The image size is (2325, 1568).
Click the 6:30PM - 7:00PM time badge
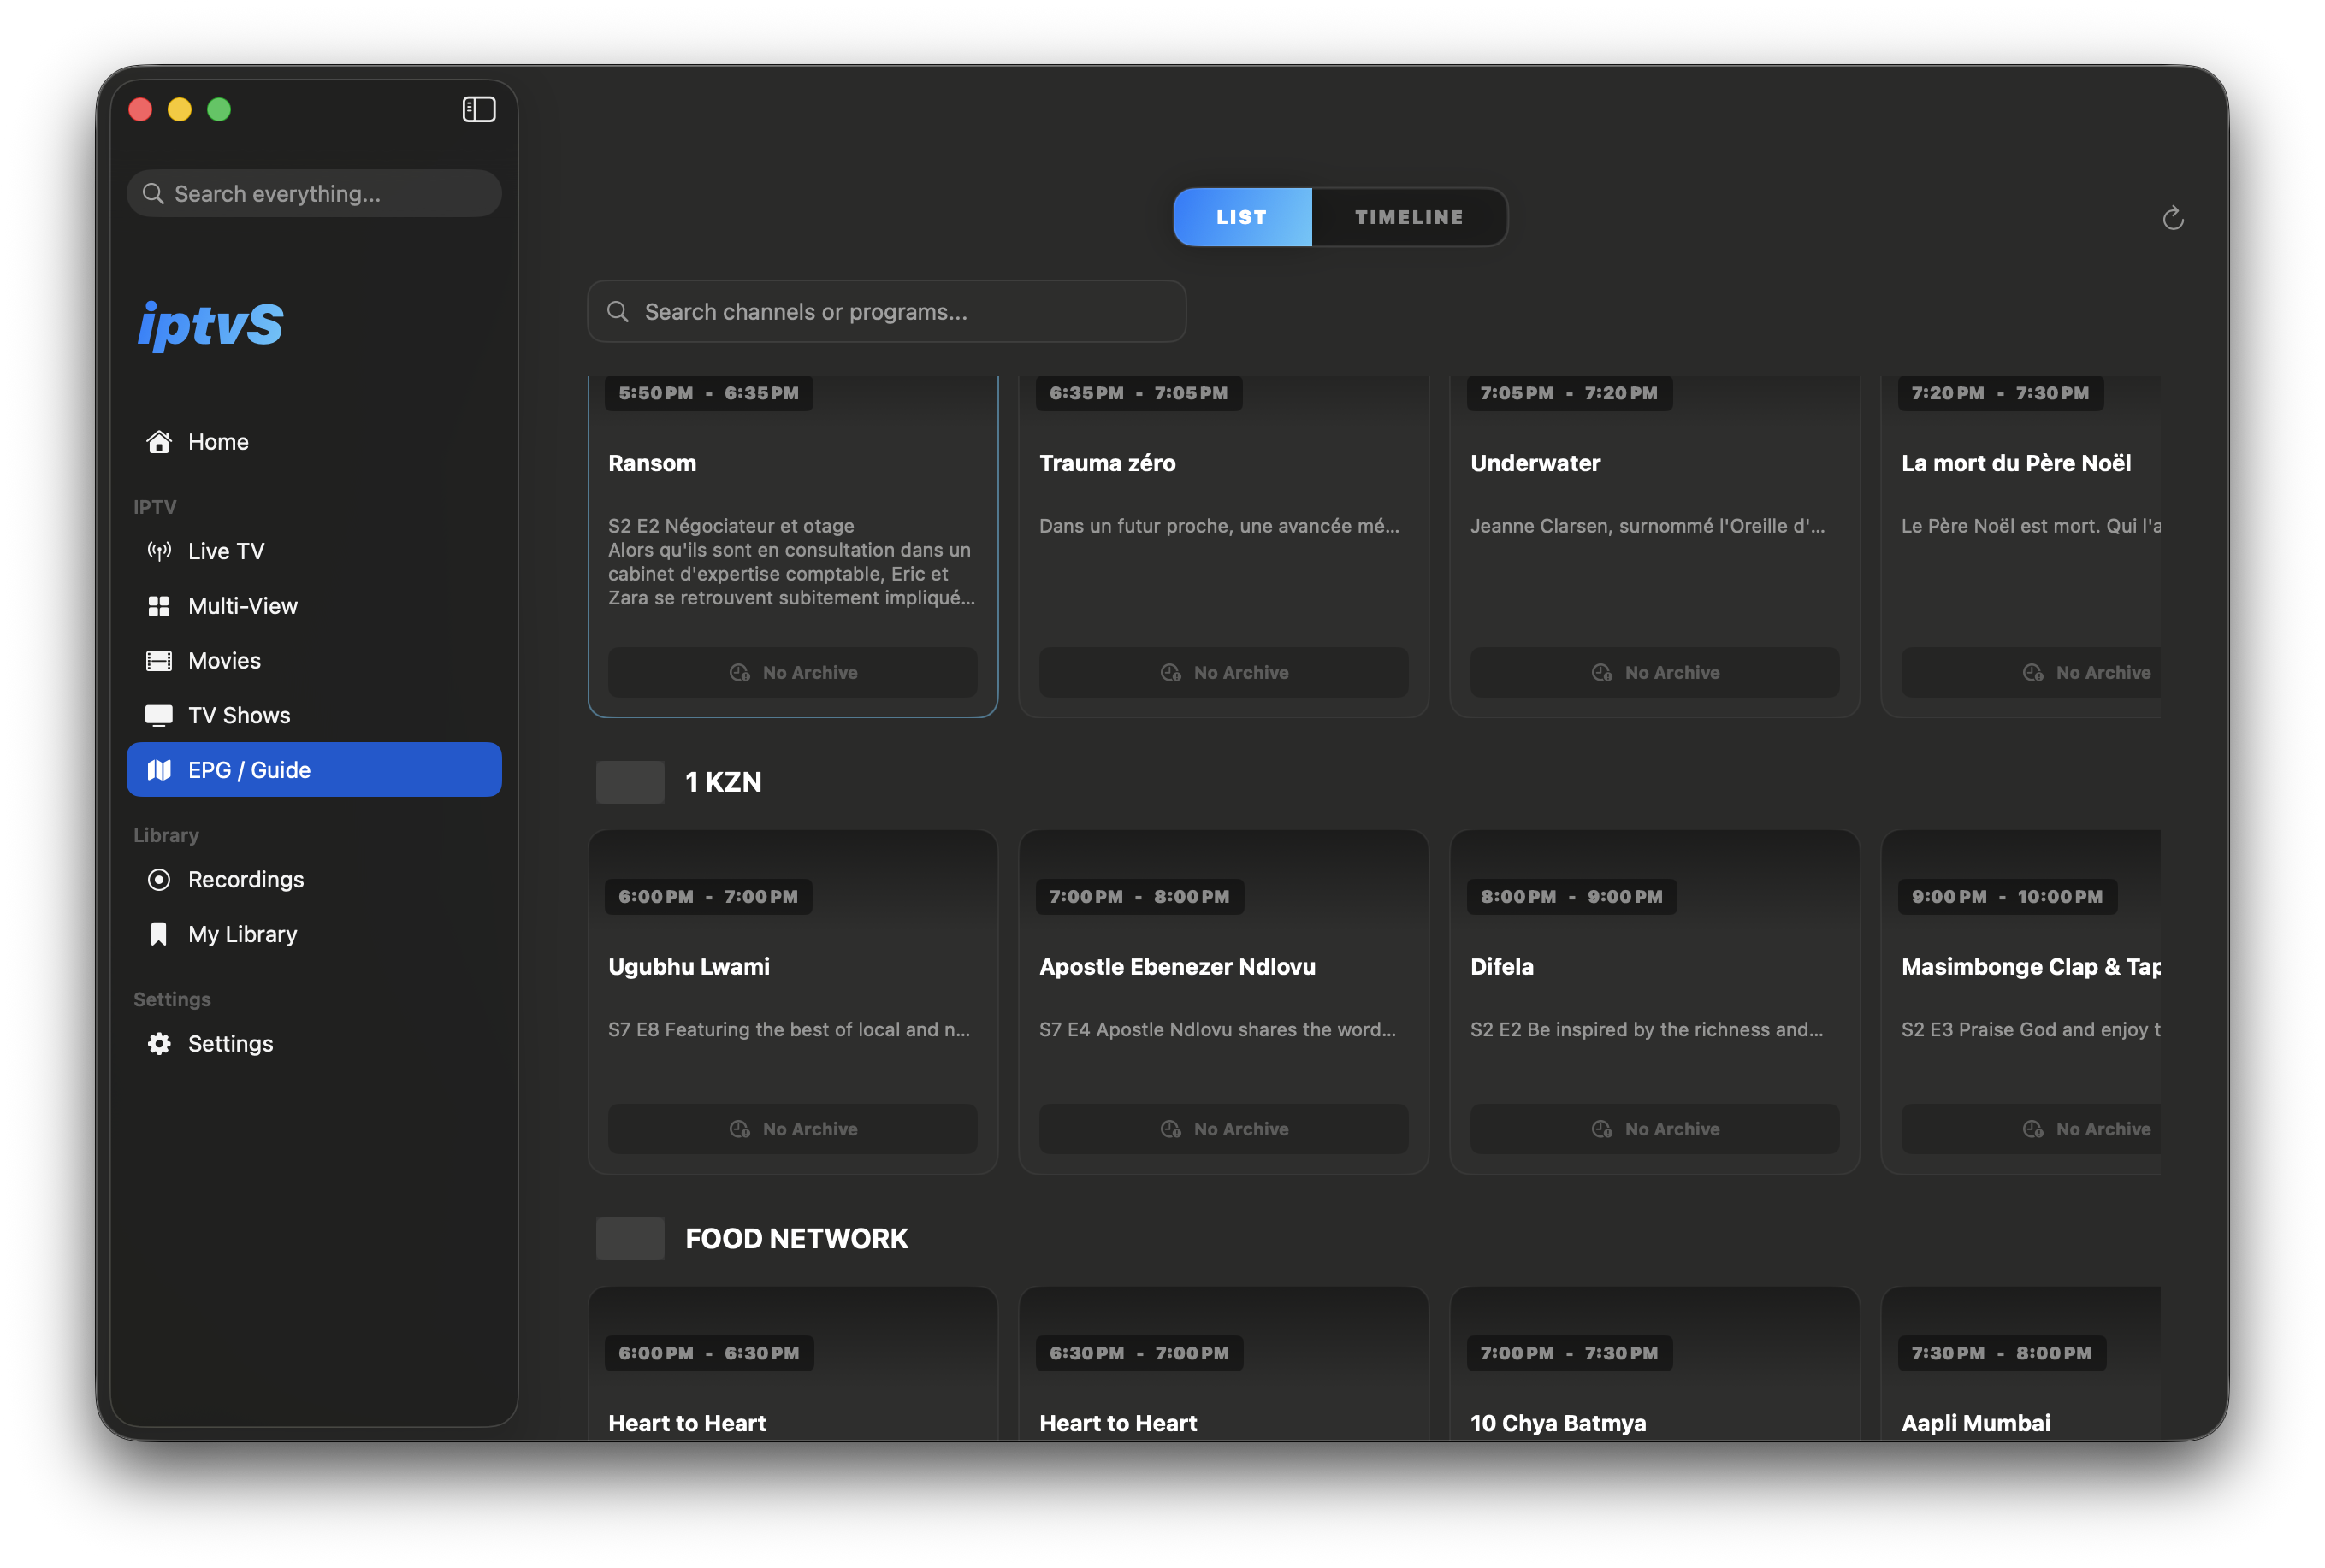coord(1139,1353)
